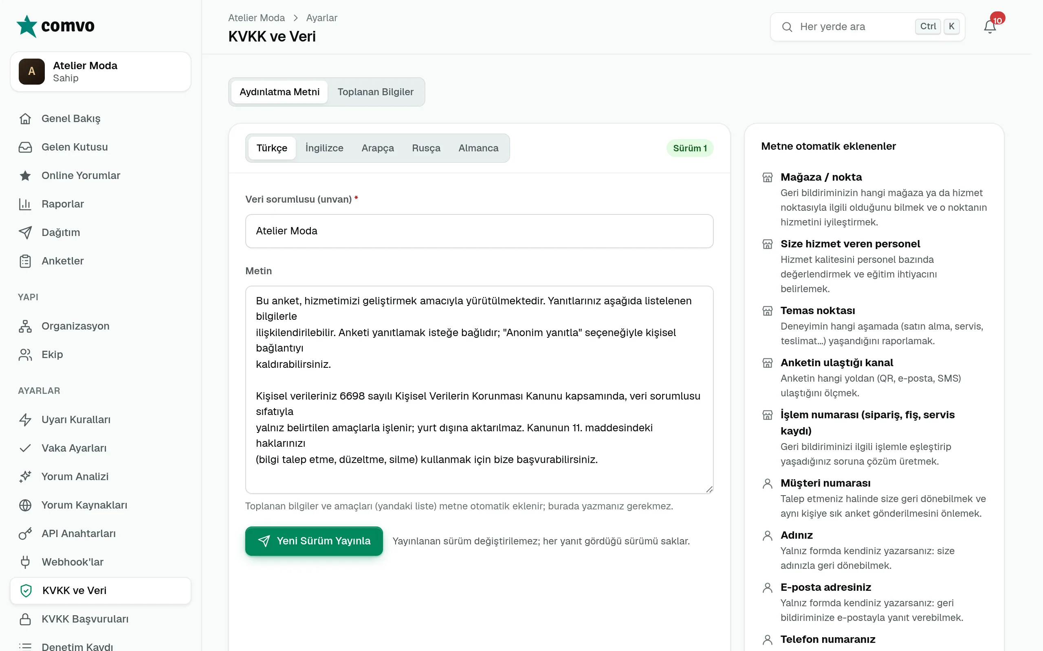Click the KVKK ve Veri shield icon
The height and width of the screenshot is (651, 1043).
click(26, 590)
